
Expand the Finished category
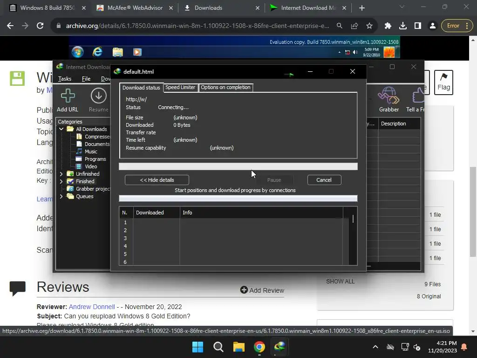pyautogui.click(x=61, y=181)
